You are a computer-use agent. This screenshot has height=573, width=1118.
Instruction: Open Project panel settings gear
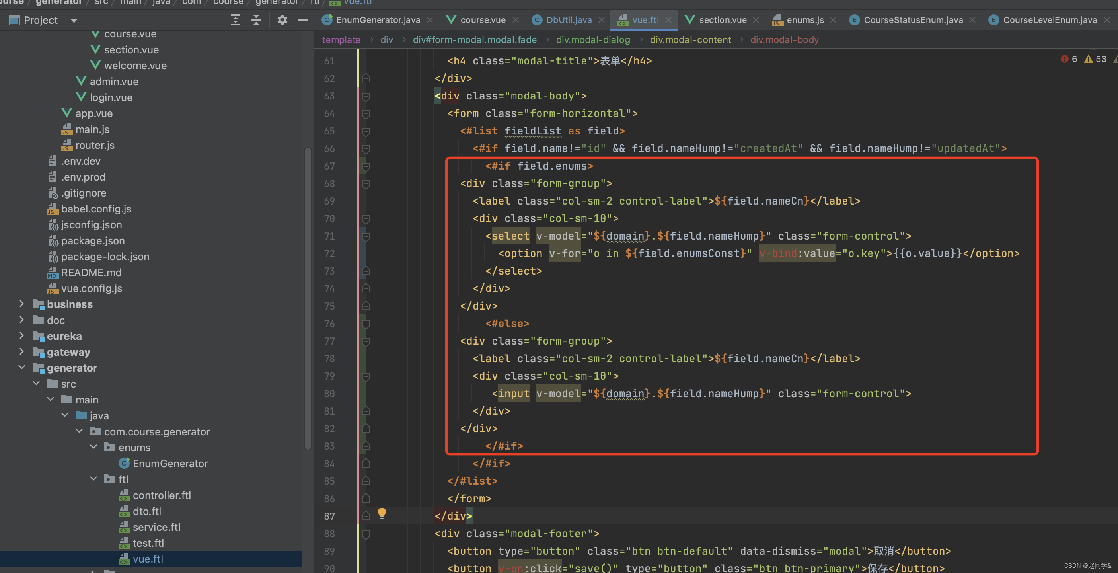coord(282,20)
